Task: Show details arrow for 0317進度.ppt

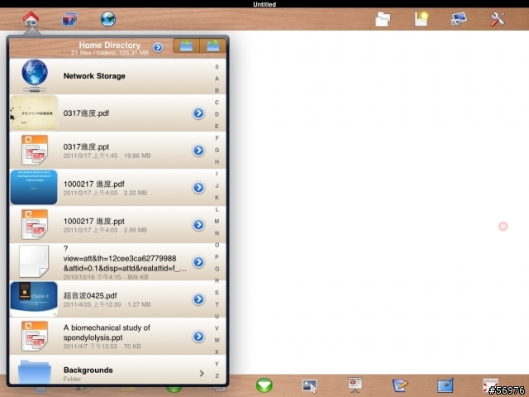Action: [198, 151]
